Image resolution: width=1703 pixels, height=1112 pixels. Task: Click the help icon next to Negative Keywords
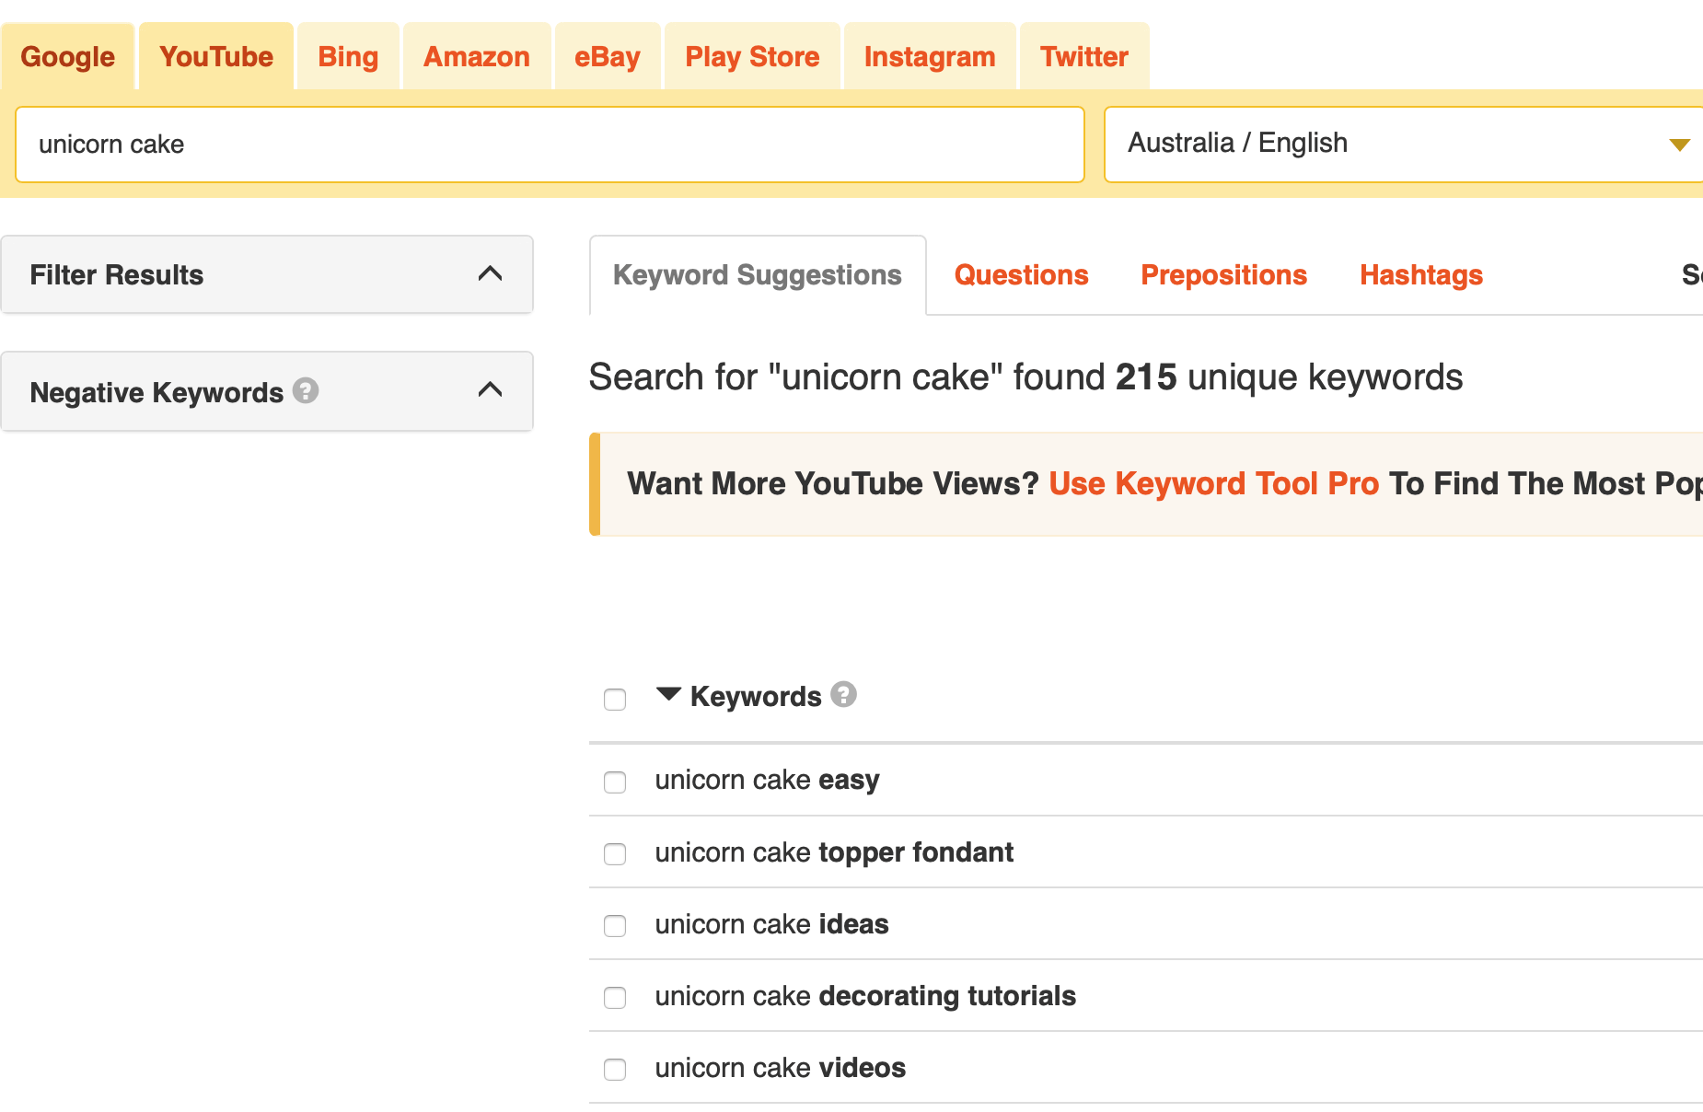307,391
